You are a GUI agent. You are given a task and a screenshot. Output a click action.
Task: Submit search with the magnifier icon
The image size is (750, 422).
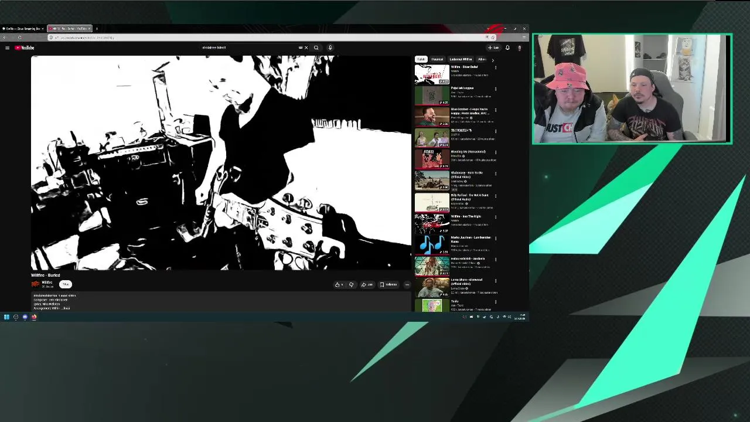coord(316,47)
